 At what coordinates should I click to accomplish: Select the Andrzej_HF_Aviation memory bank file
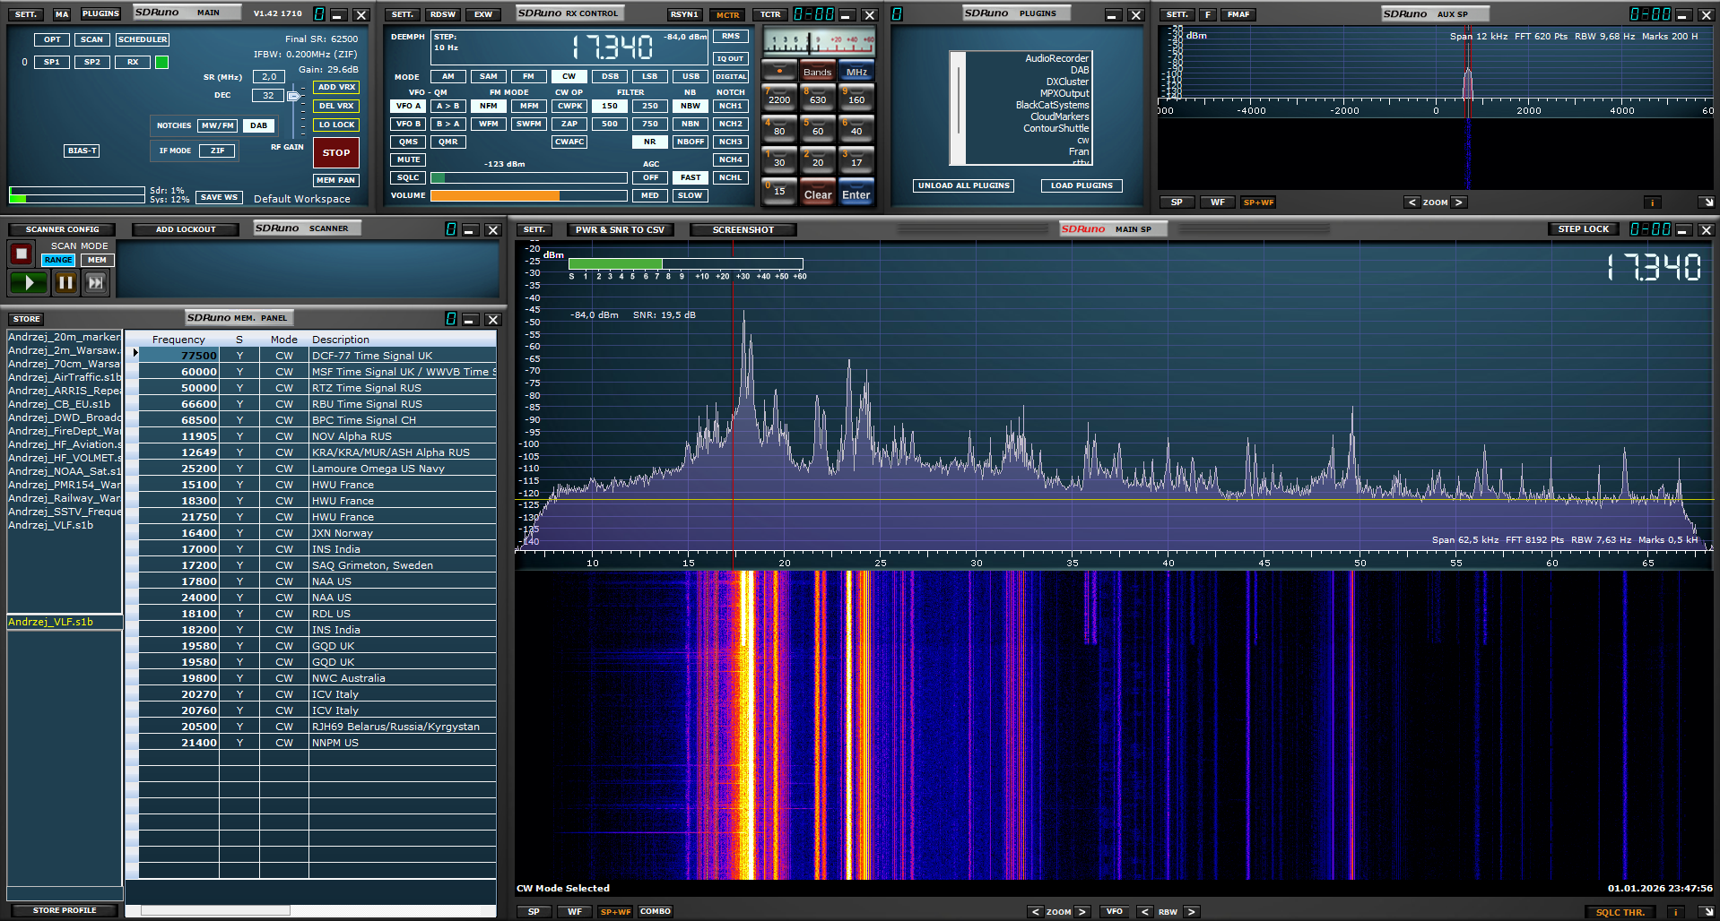point(65,444)
